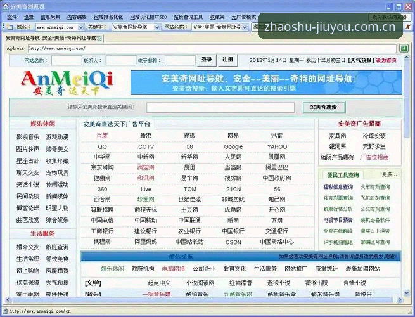Click the 安美奇搜索 button

[x=324, y=107]
